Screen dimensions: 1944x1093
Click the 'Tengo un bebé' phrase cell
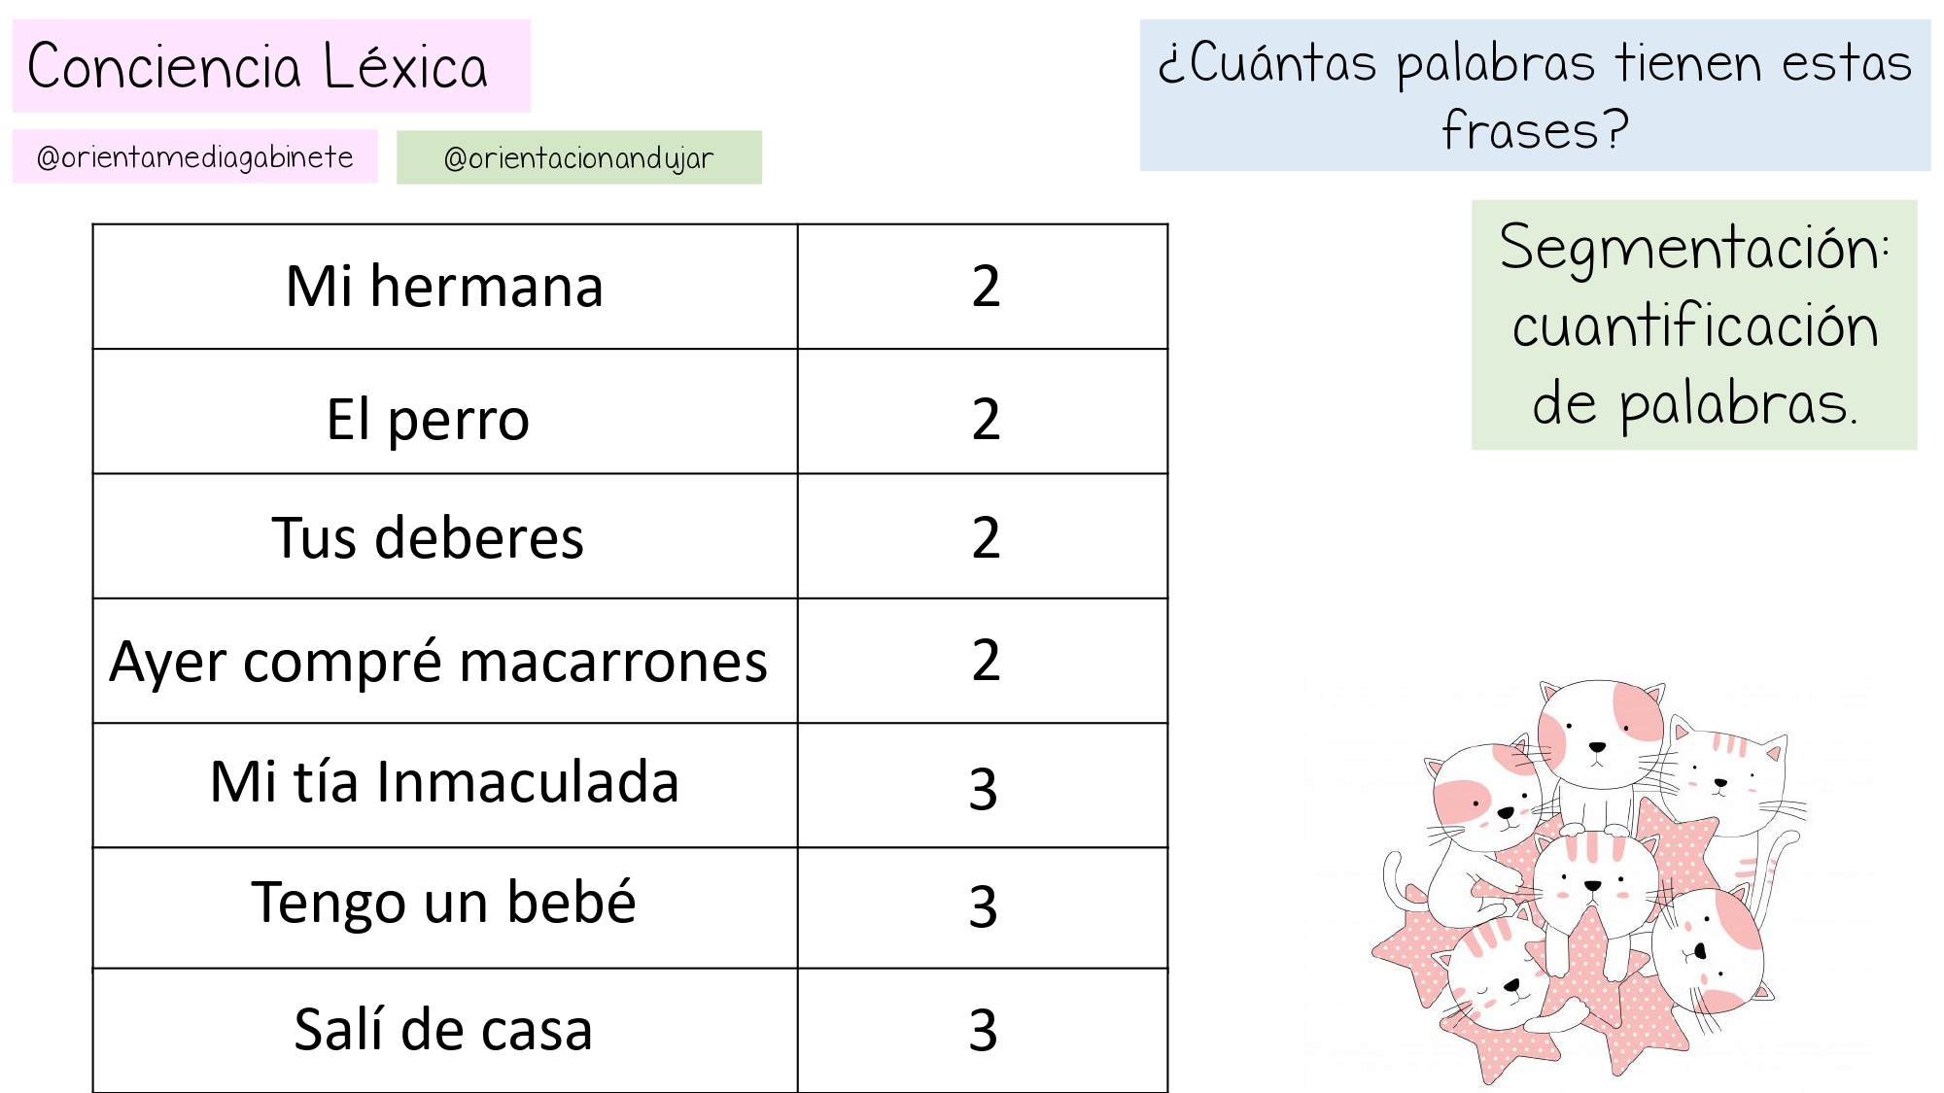point(444,903)
